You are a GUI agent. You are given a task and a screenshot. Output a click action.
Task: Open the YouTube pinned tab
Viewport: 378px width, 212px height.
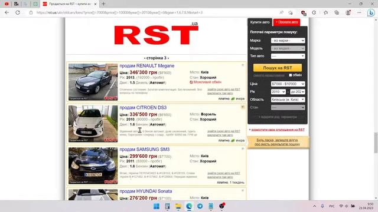point(6,4)
